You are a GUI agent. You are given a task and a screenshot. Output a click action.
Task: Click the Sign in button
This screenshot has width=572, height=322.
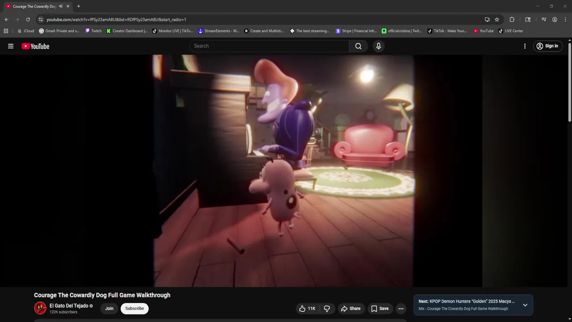(x=547, y=46)
